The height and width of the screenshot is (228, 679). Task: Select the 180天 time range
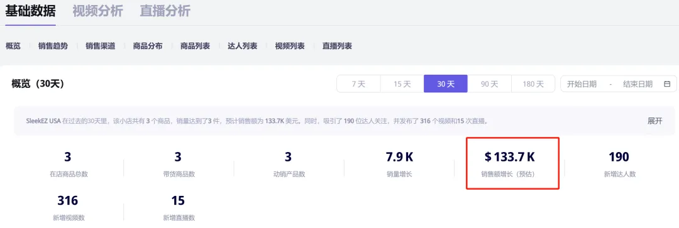[x=533, y=84]
